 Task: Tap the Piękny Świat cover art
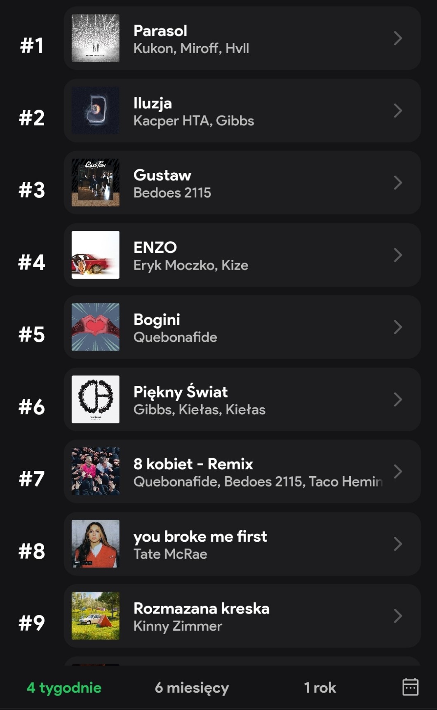[96, 399]
